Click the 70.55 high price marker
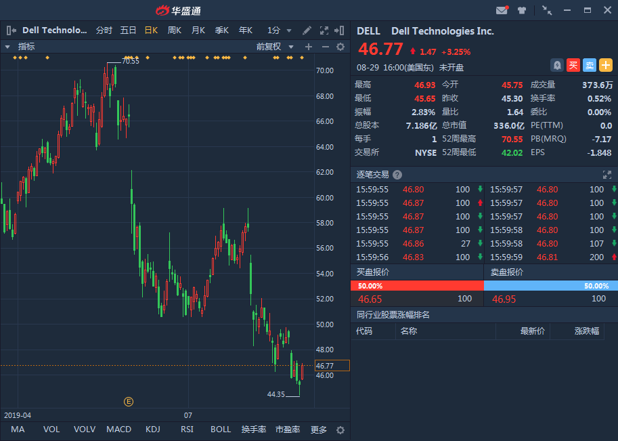618x441 pixels. [131, 61]
